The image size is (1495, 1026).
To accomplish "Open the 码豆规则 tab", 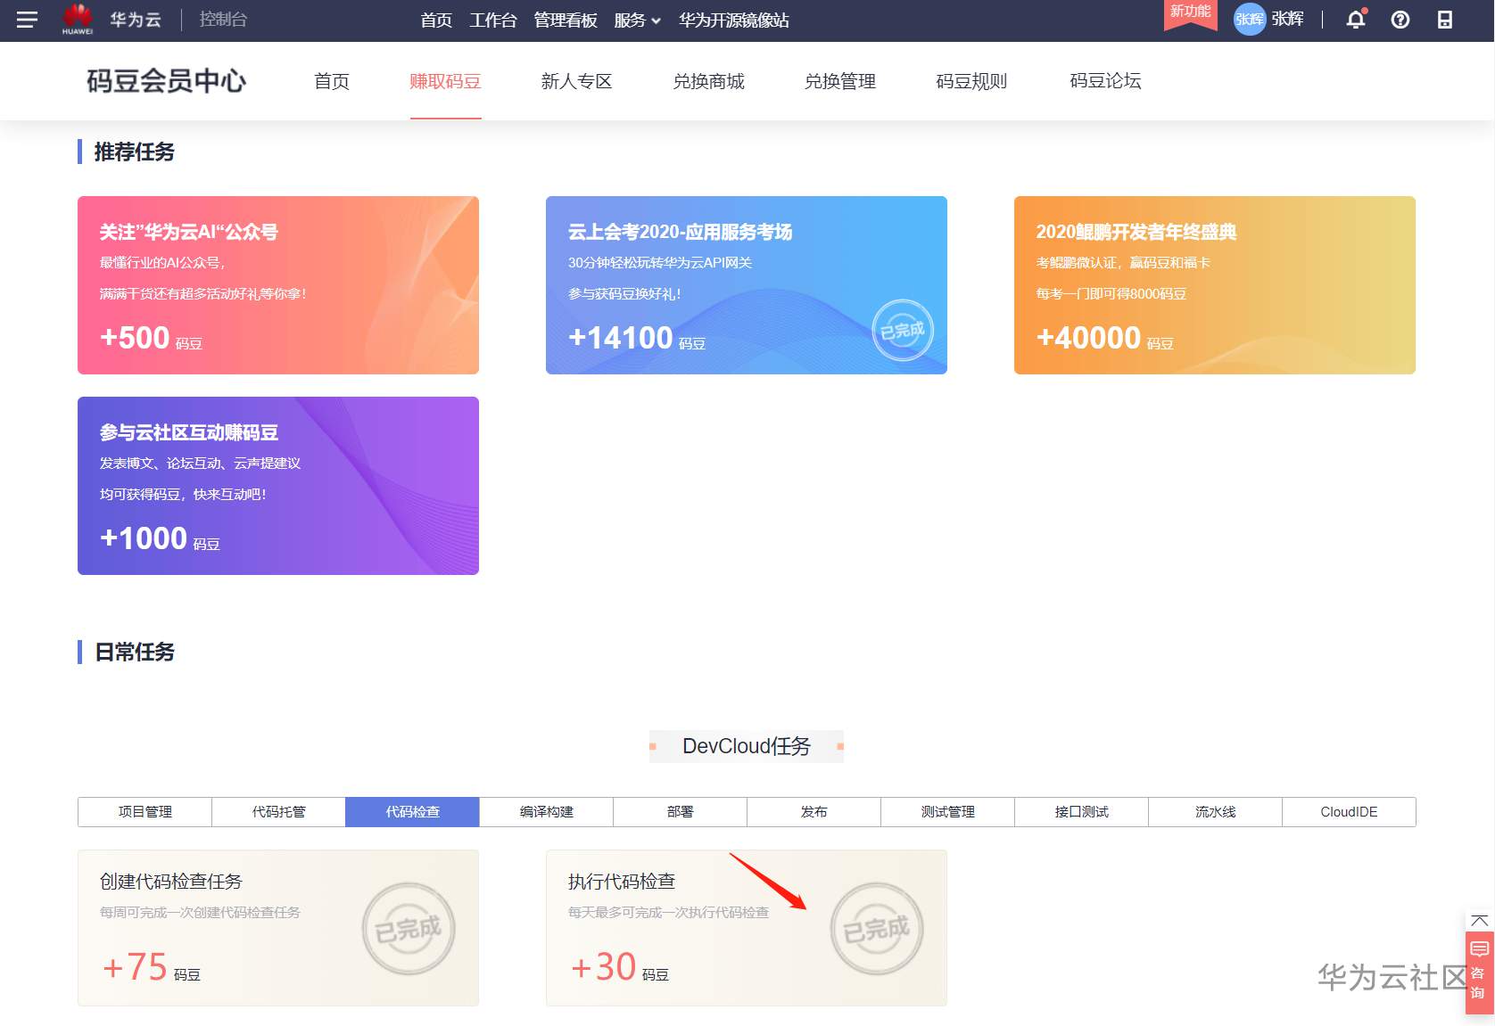I will (971, 81).
